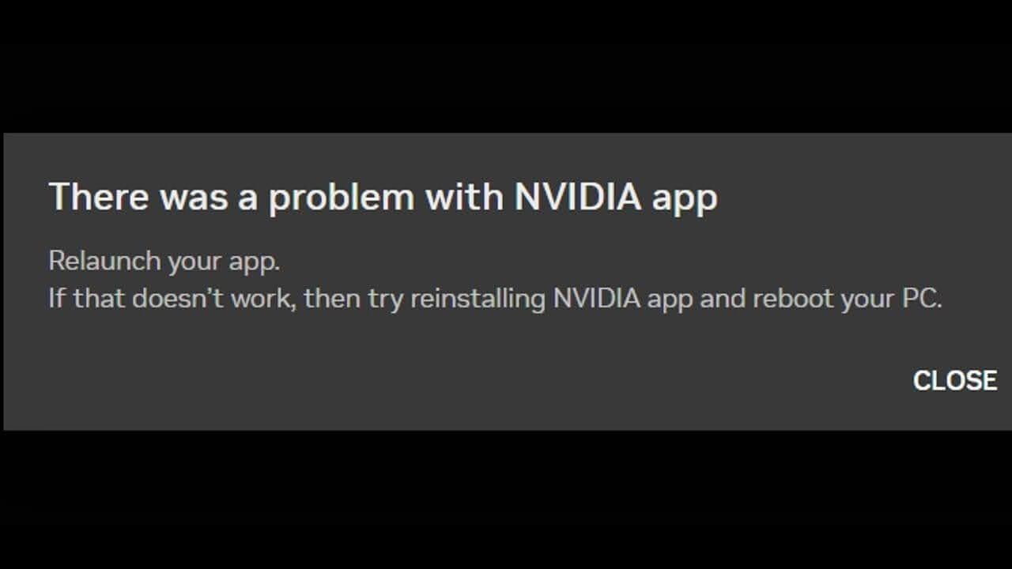
Task: Click the word "problem" in the heading
Action: coord(341,198)
